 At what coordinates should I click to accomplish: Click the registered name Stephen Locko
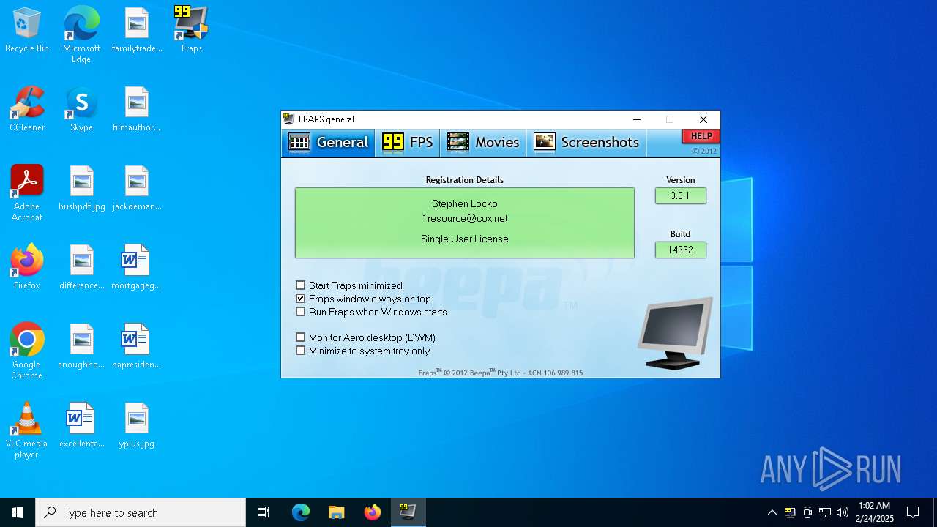(x=465, y=203)
